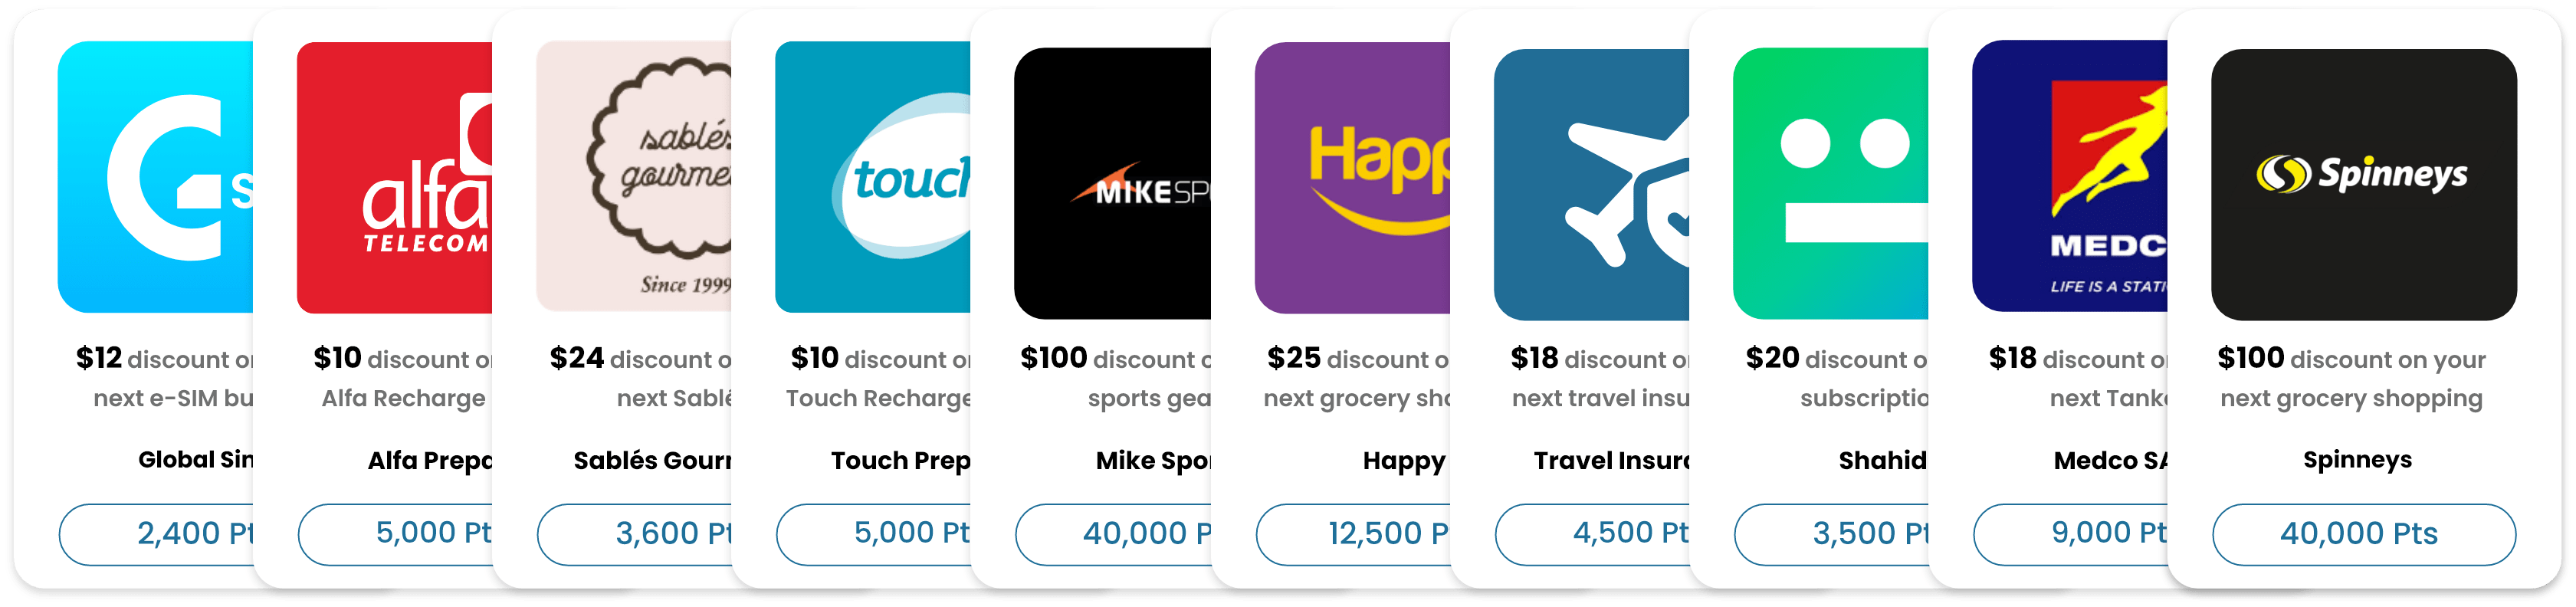Open the Spinneys logo tile
This screenshot has height=607, width=2576.
2364,184
